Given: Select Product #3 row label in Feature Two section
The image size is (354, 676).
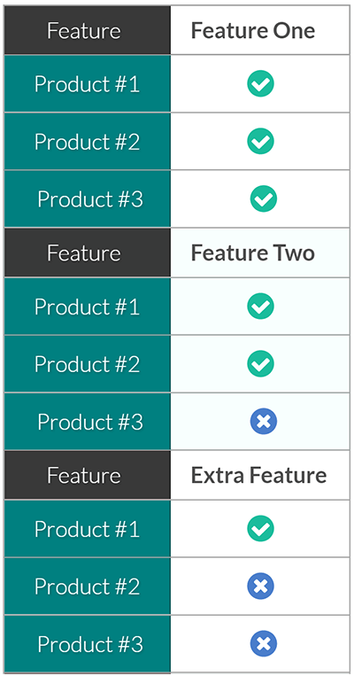Looking at the screenshot, I should pos(88,421).
